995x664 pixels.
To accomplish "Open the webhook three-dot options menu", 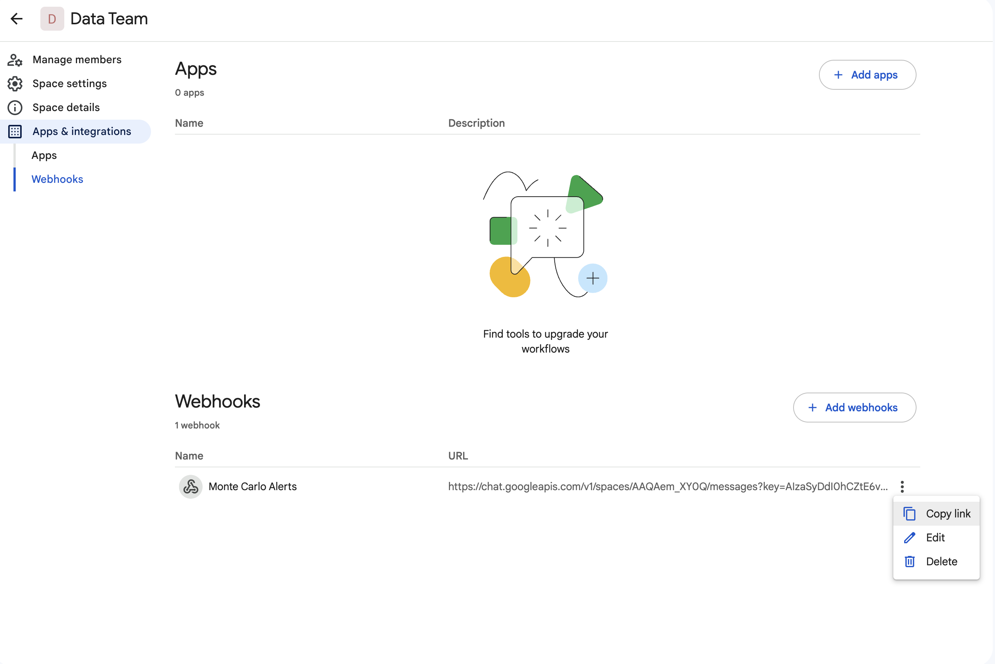I will coord(902,486).
